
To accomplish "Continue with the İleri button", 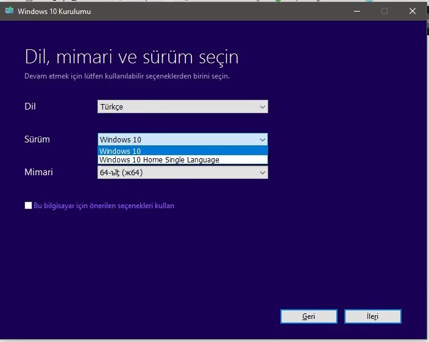I will pos(373,316).
